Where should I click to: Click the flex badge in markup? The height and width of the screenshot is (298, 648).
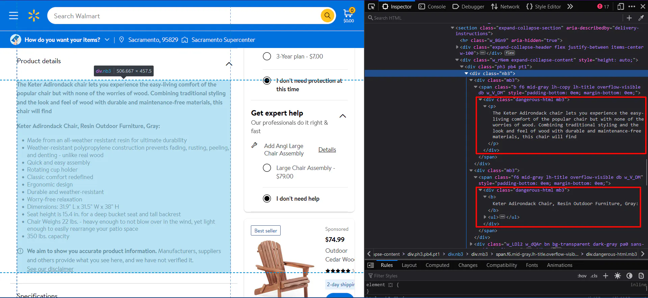coord(510,53)
